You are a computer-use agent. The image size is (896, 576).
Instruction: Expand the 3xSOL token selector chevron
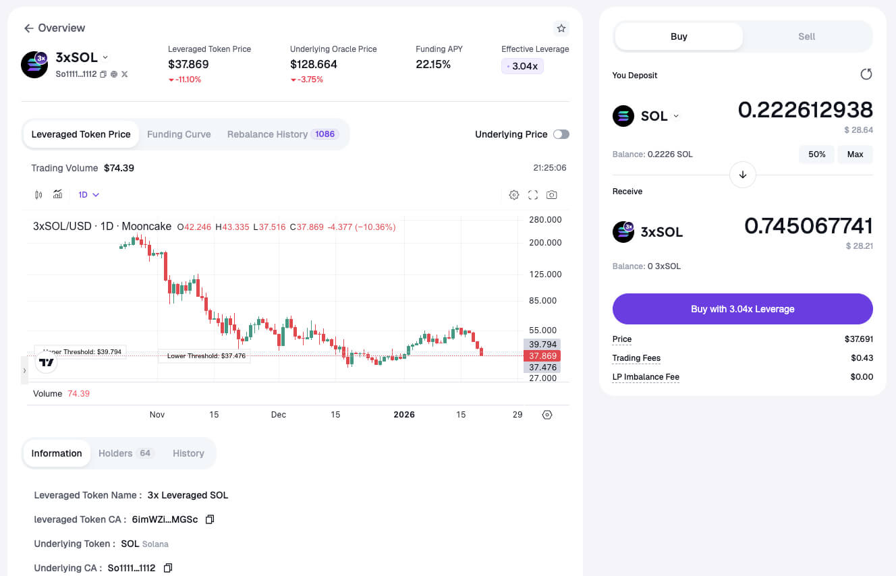105,58
